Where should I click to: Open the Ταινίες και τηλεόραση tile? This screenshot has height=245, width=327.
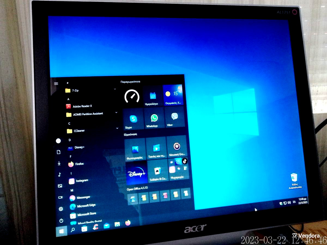pyautogui.click(x=156, y=148)
